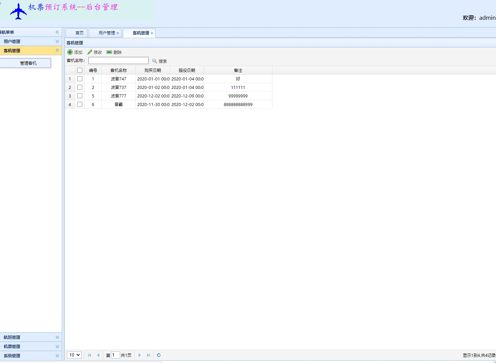Screen dimensions: 496x363
Task: Click service date 2020-12-09 cell
Action: 187,96
